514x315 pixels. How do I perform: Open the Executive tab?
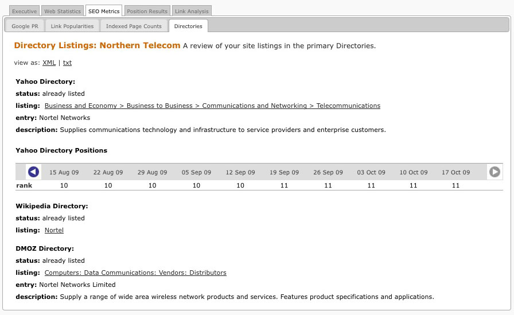(x=24, y=11)
